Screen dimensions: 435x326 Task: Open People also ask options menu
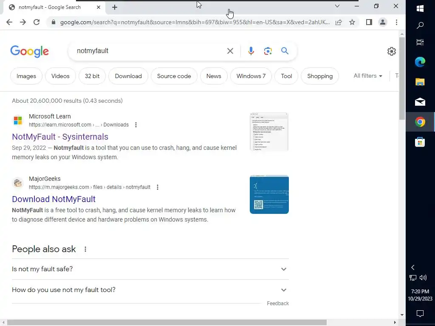[x=85, y=249]
